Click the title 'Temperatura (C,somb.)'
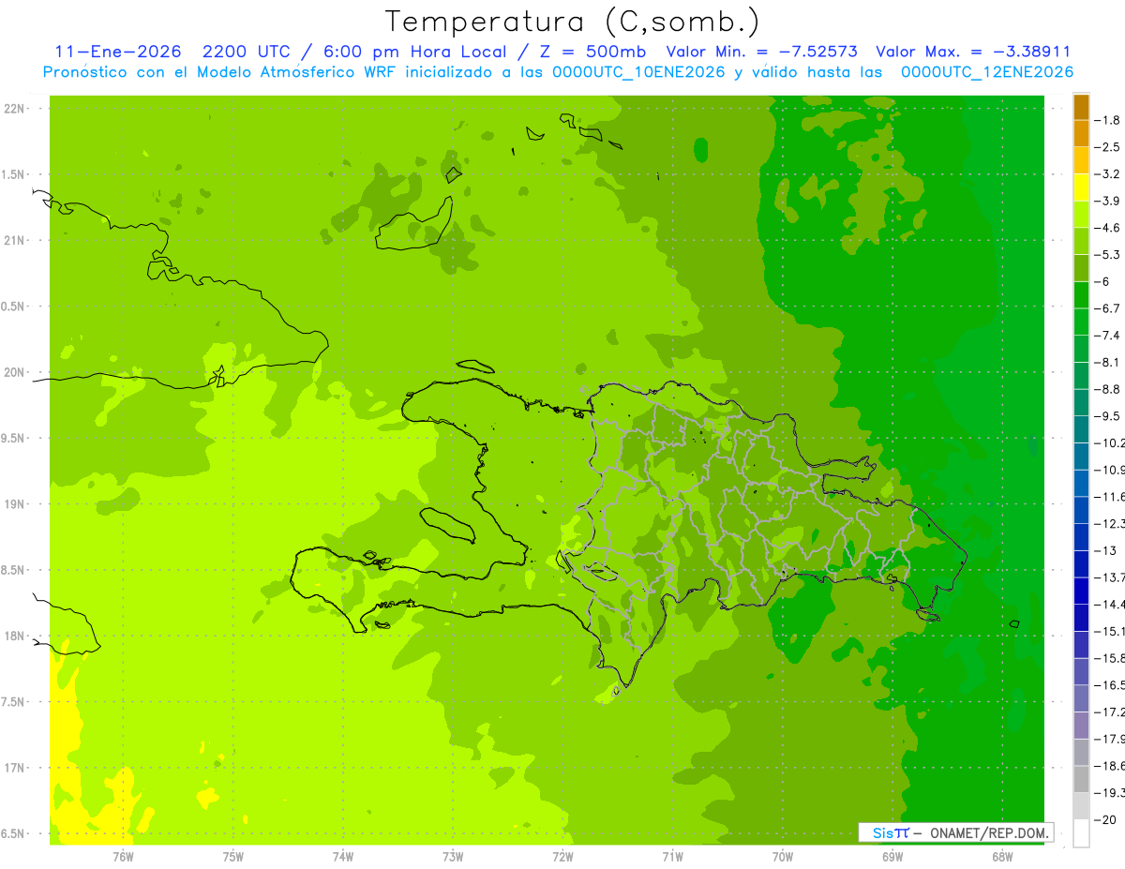Viewport: 1125px width, 869px height. (573, 22)
